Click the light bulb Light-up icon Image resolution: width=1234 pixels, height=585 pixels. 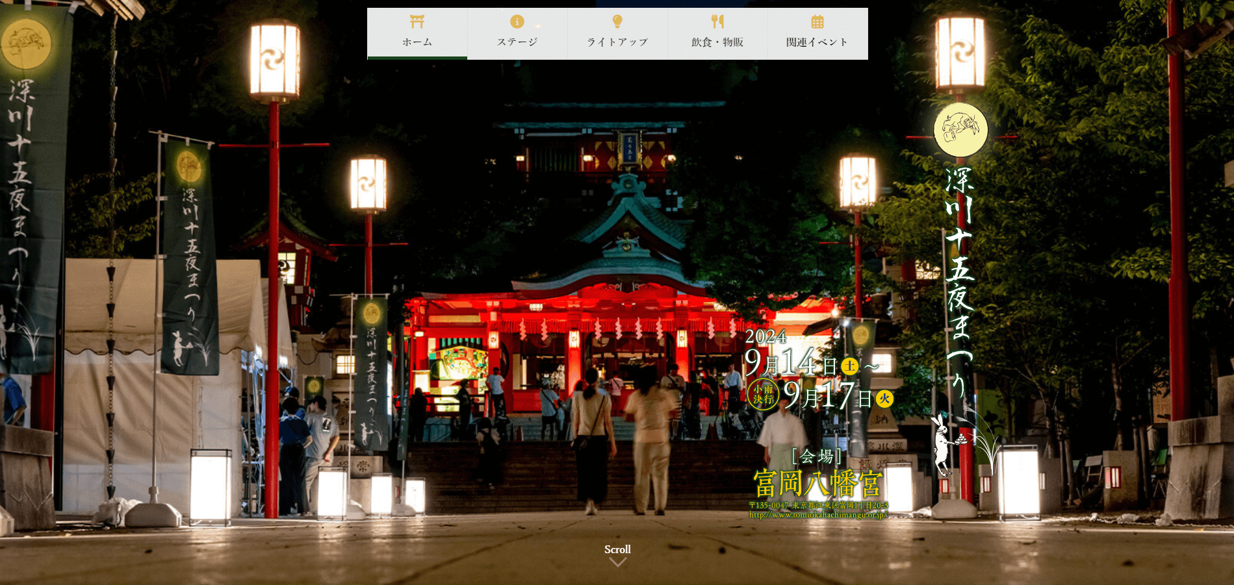tap(617, 22)
